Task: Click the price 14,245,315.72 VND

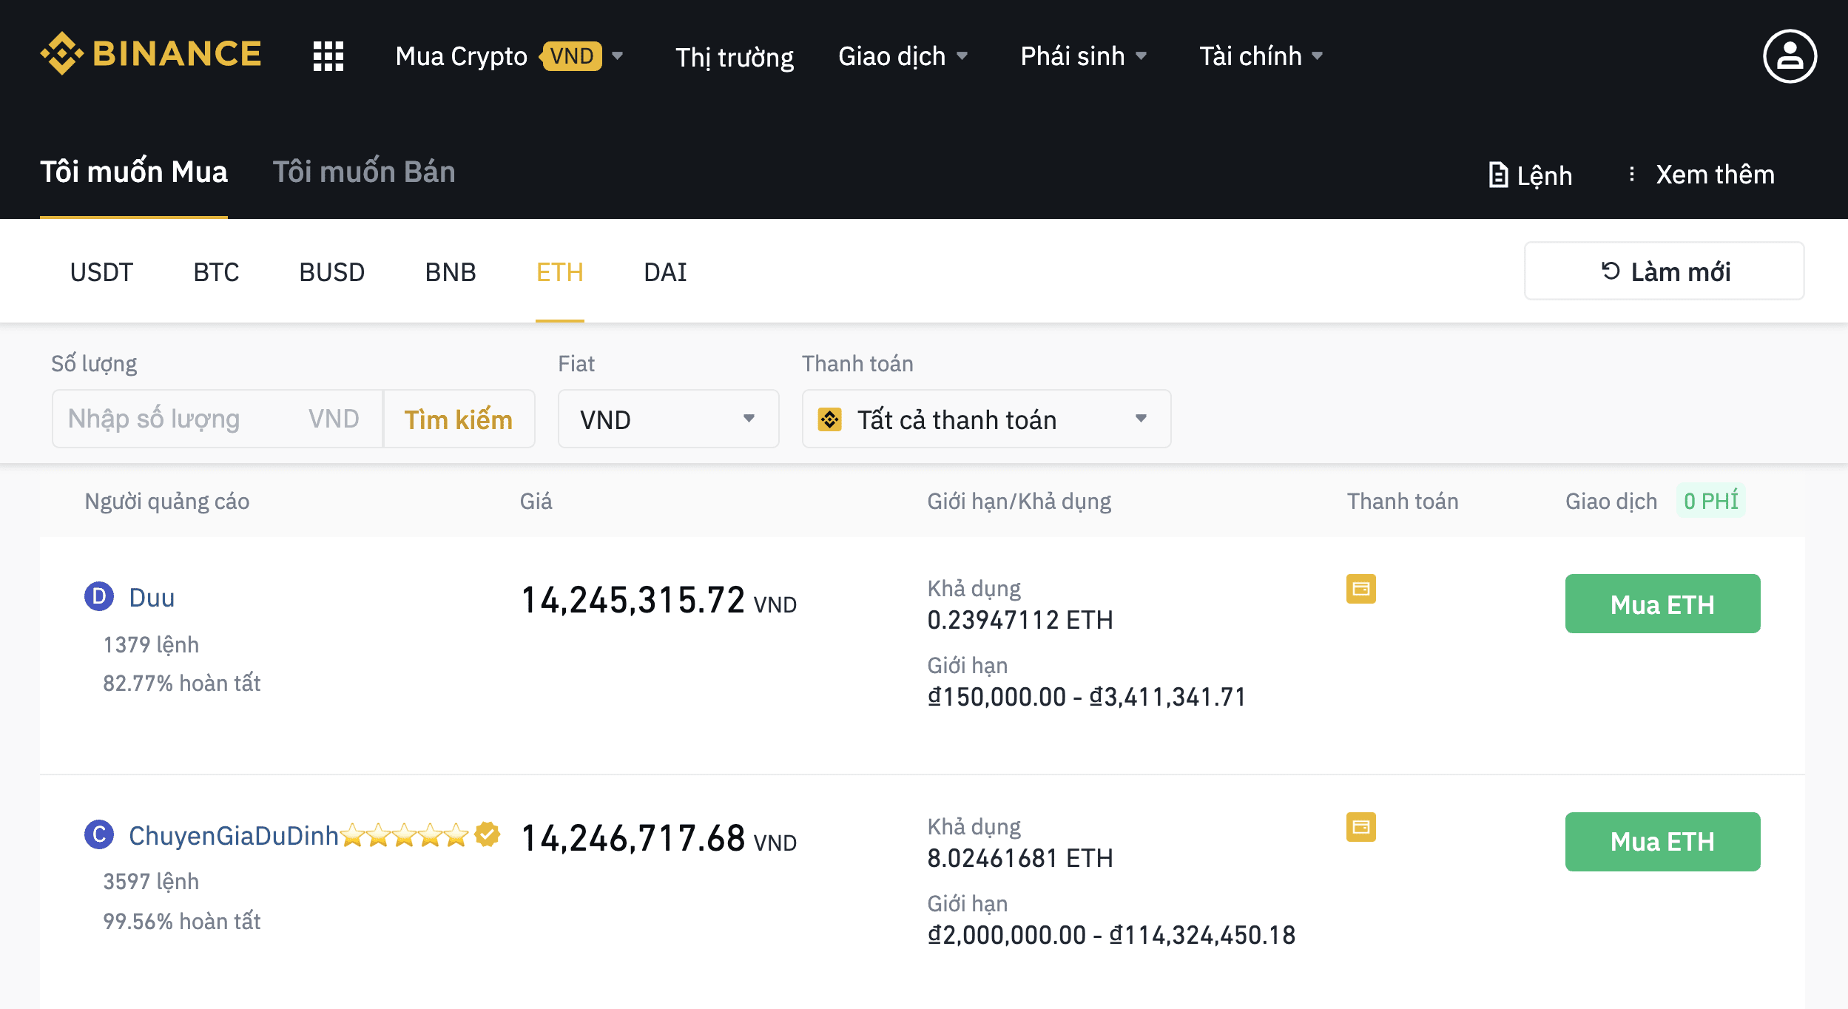Action: [658, 600]
